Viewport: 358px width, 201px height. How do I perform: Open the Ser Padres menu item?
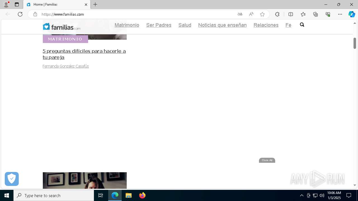point(159,25)
